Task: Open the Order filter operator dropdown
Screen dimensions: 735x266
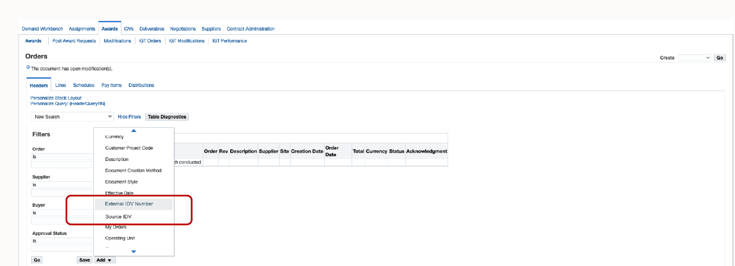Action: point(62,157)
